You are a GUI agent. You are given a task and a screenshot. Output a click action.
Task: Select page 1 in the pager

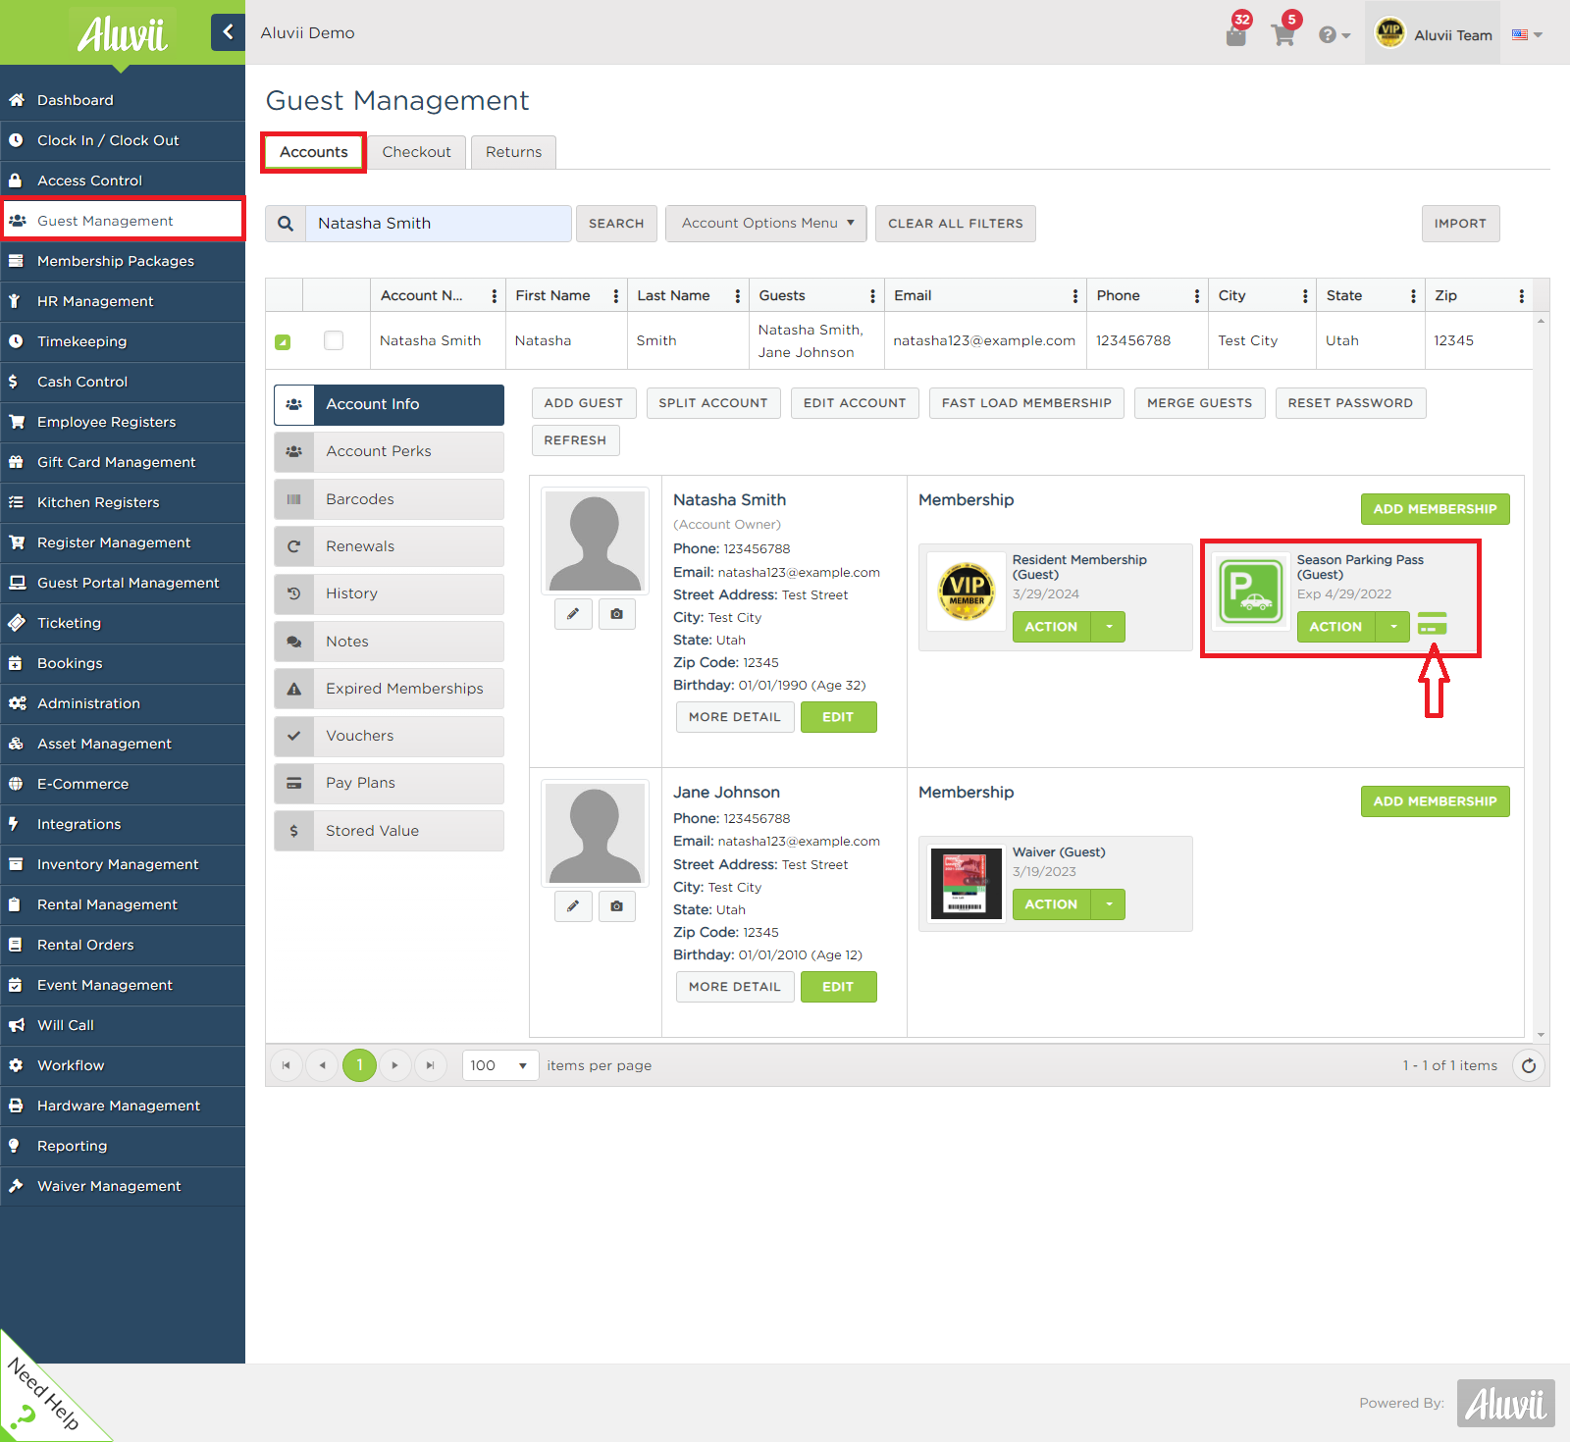coord(359,1065)
